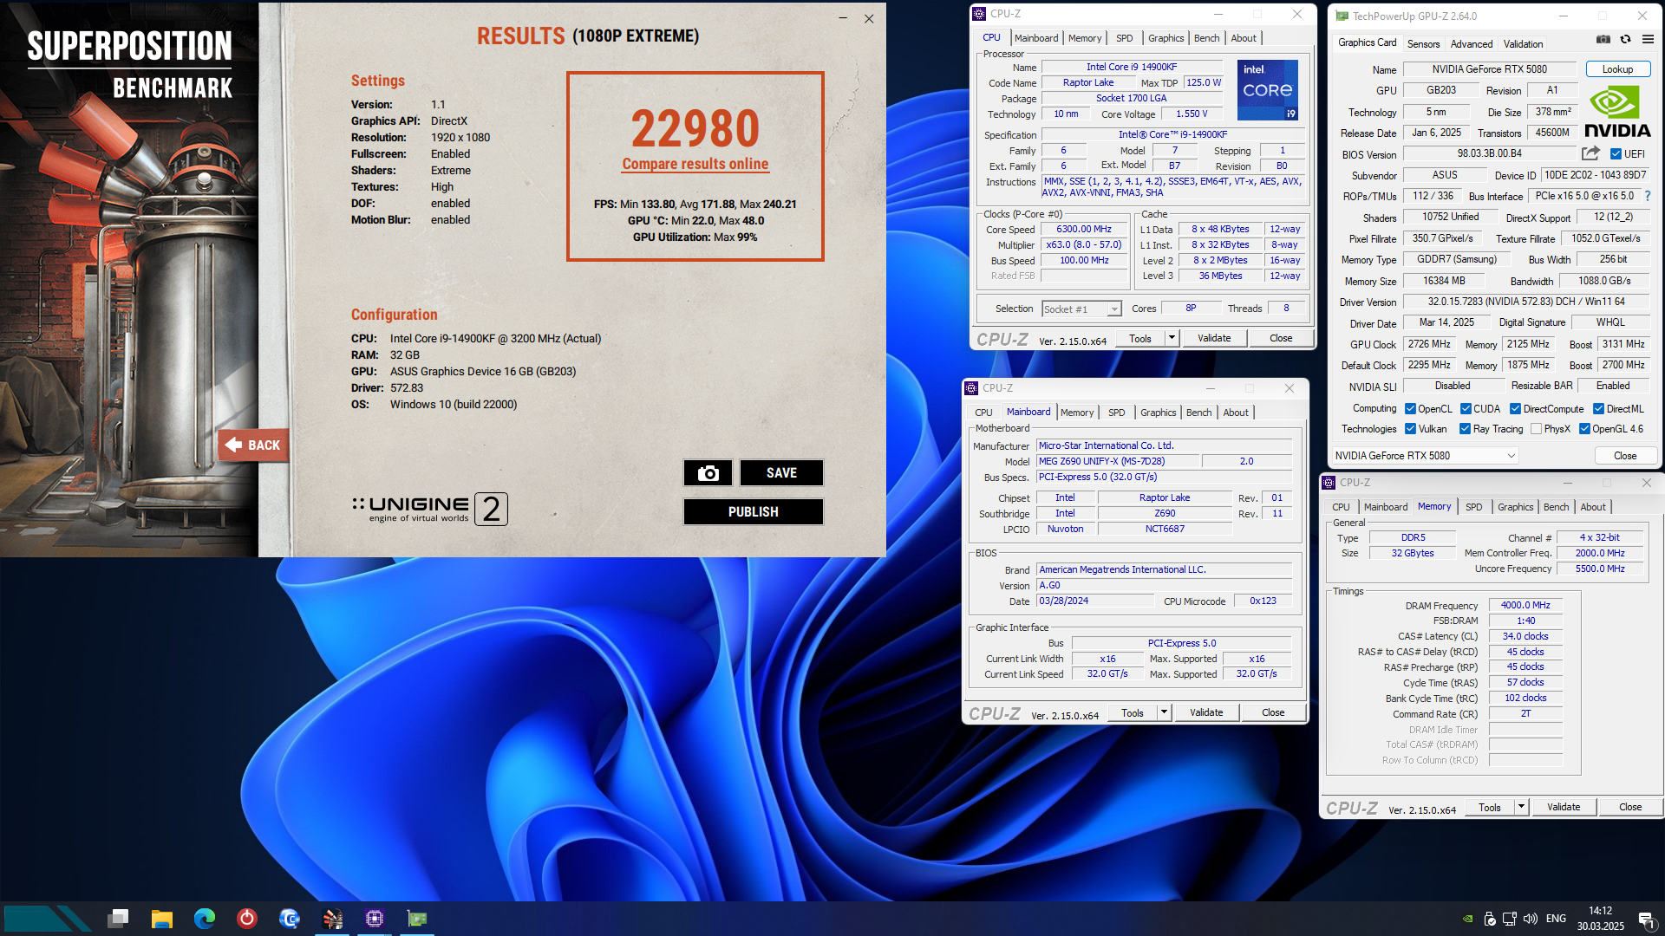Open File Explorer from the taskbar
This screenshot has height=936, width=1665.
click(x=162, y=919)
